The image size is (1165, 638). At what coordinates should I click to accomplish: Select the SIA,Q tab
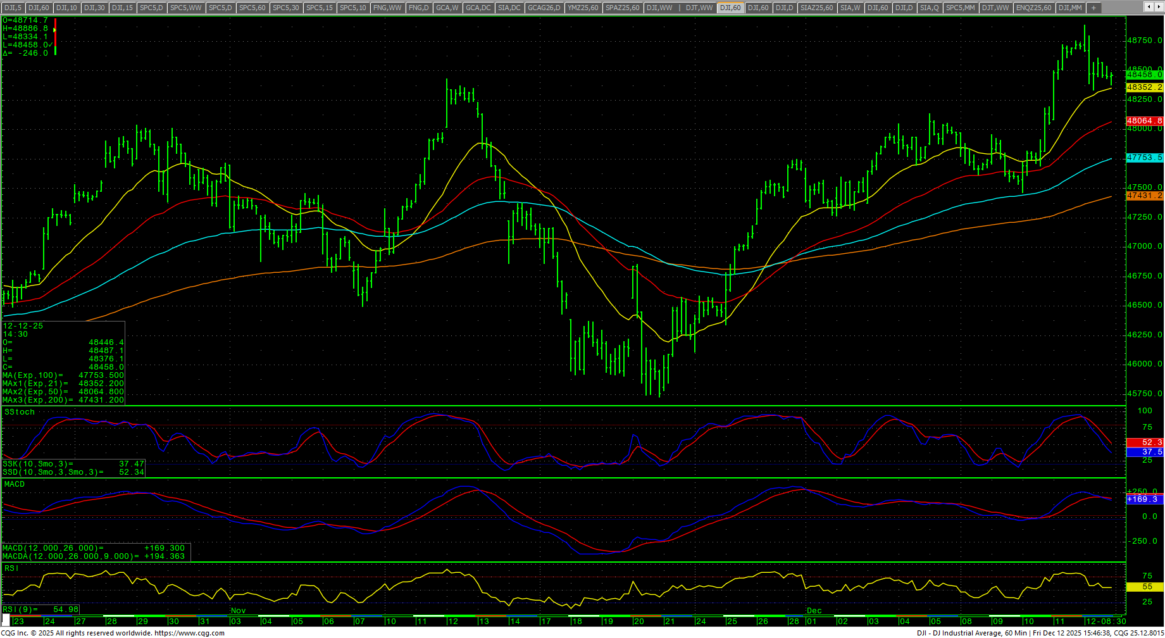coord(929,8)
